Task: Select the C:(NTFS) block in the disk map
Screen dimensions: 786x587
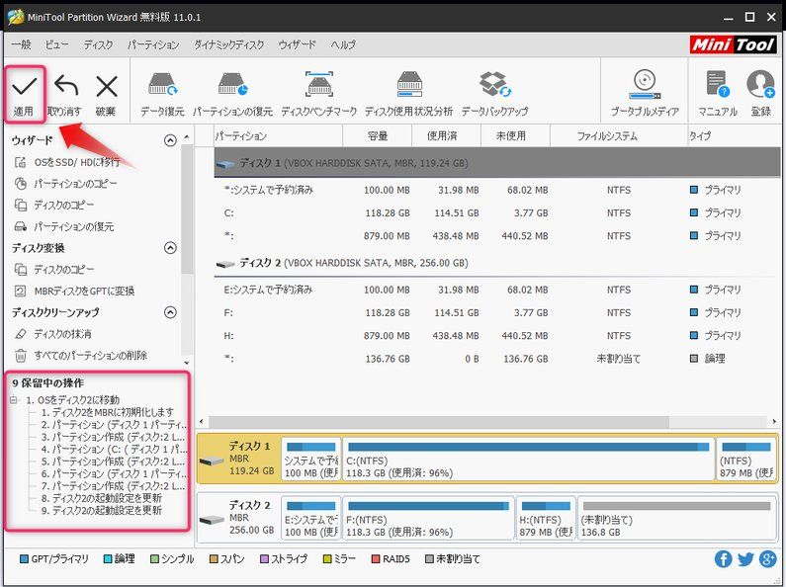Action: pos(528,460)
